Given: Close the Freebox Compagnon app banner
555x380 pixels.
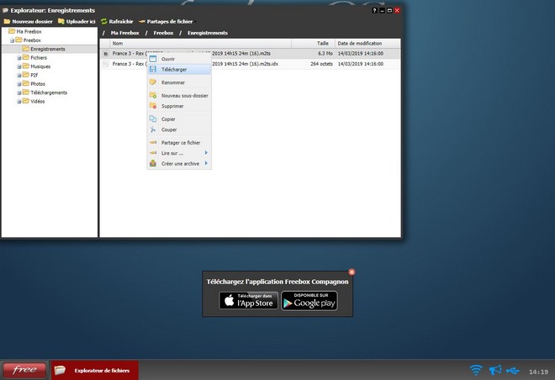Looking at the screenshot, I should coord(351,272).
